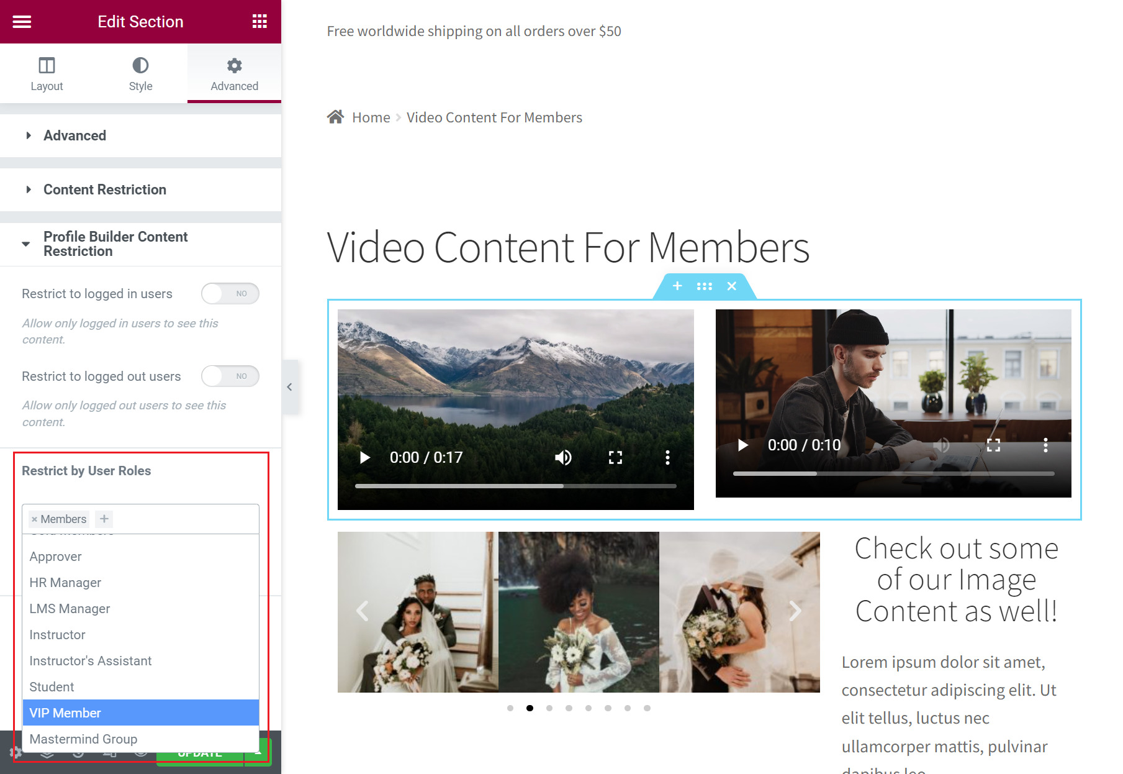Open the Elementor hamburger menu

22,22
